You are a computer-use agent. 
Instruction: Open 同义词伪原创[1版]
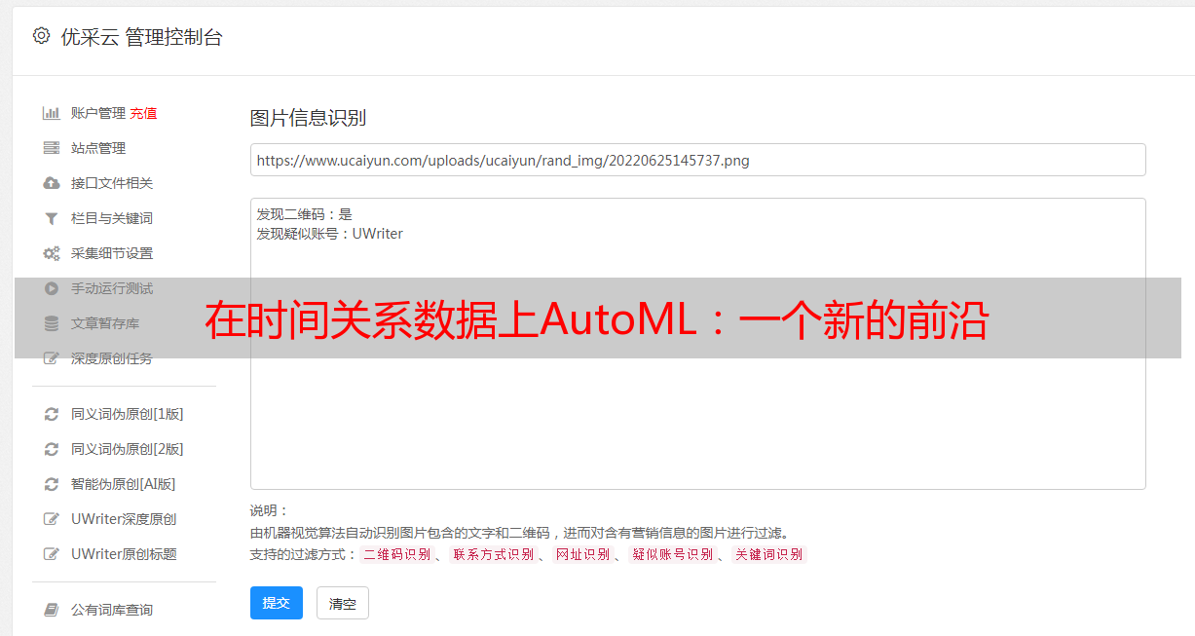coord(128,414)
